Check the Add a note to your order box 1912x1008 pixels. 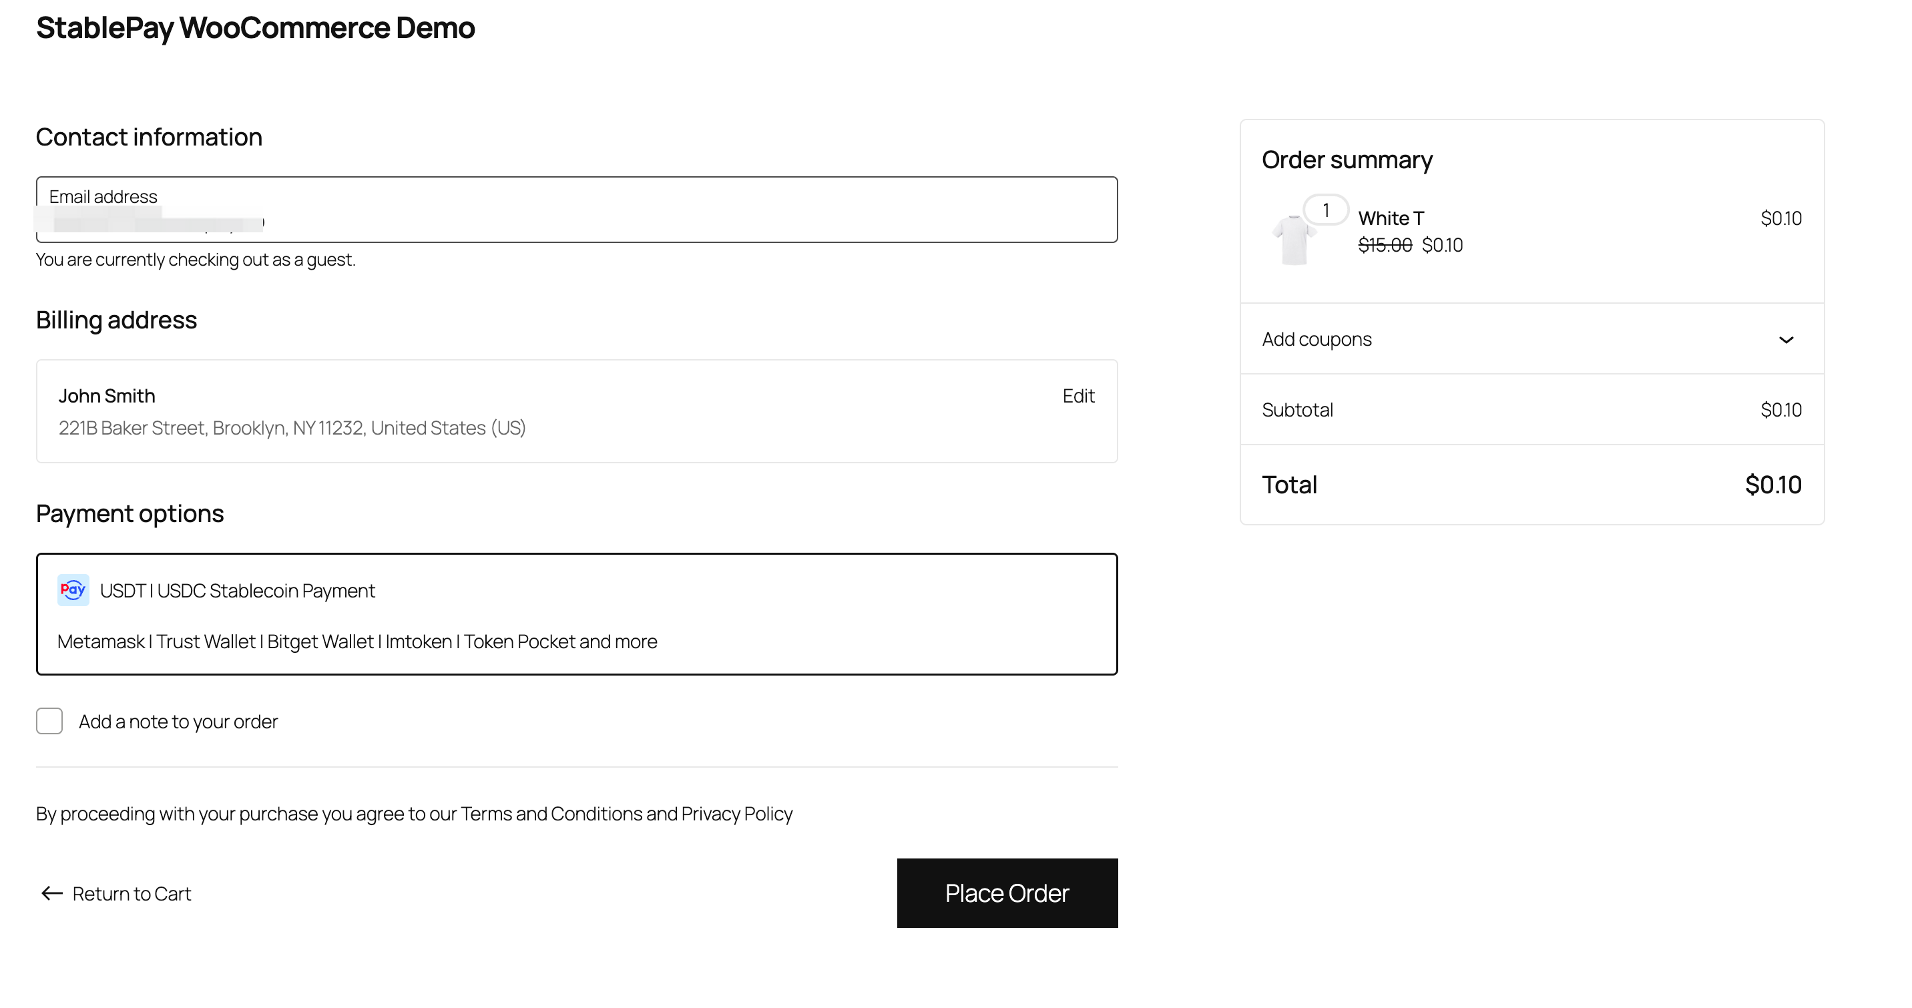click(49, 721)
